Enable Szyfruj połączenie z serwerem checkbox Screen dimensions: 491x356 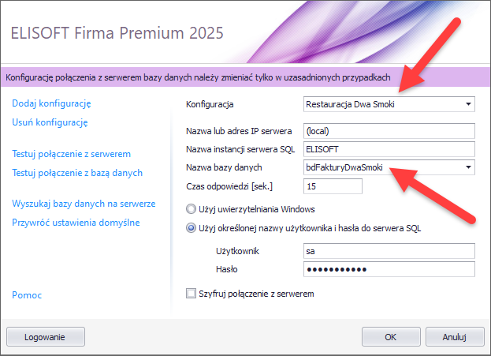point(191,294)
